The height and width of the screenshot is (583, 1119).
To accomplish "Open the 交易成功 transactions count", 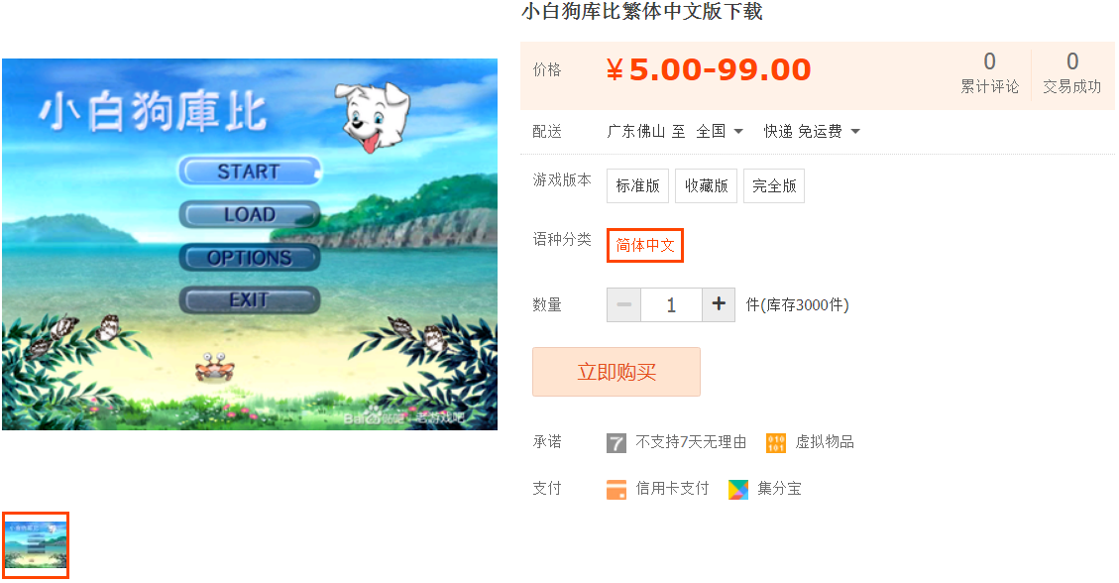I will click(x=1071, y=72).
